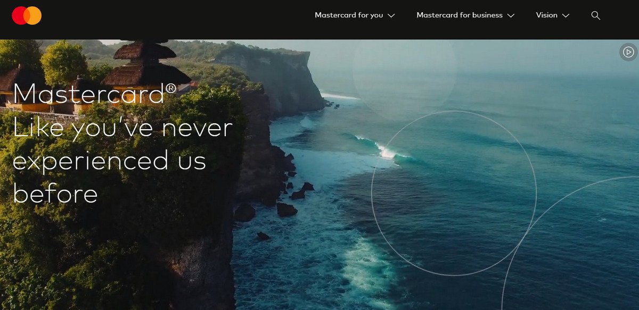Click the thatched pagoda roof in the hero image
Image resolution: width=639 pixels, height=310 pixels.
click(145, 64)
